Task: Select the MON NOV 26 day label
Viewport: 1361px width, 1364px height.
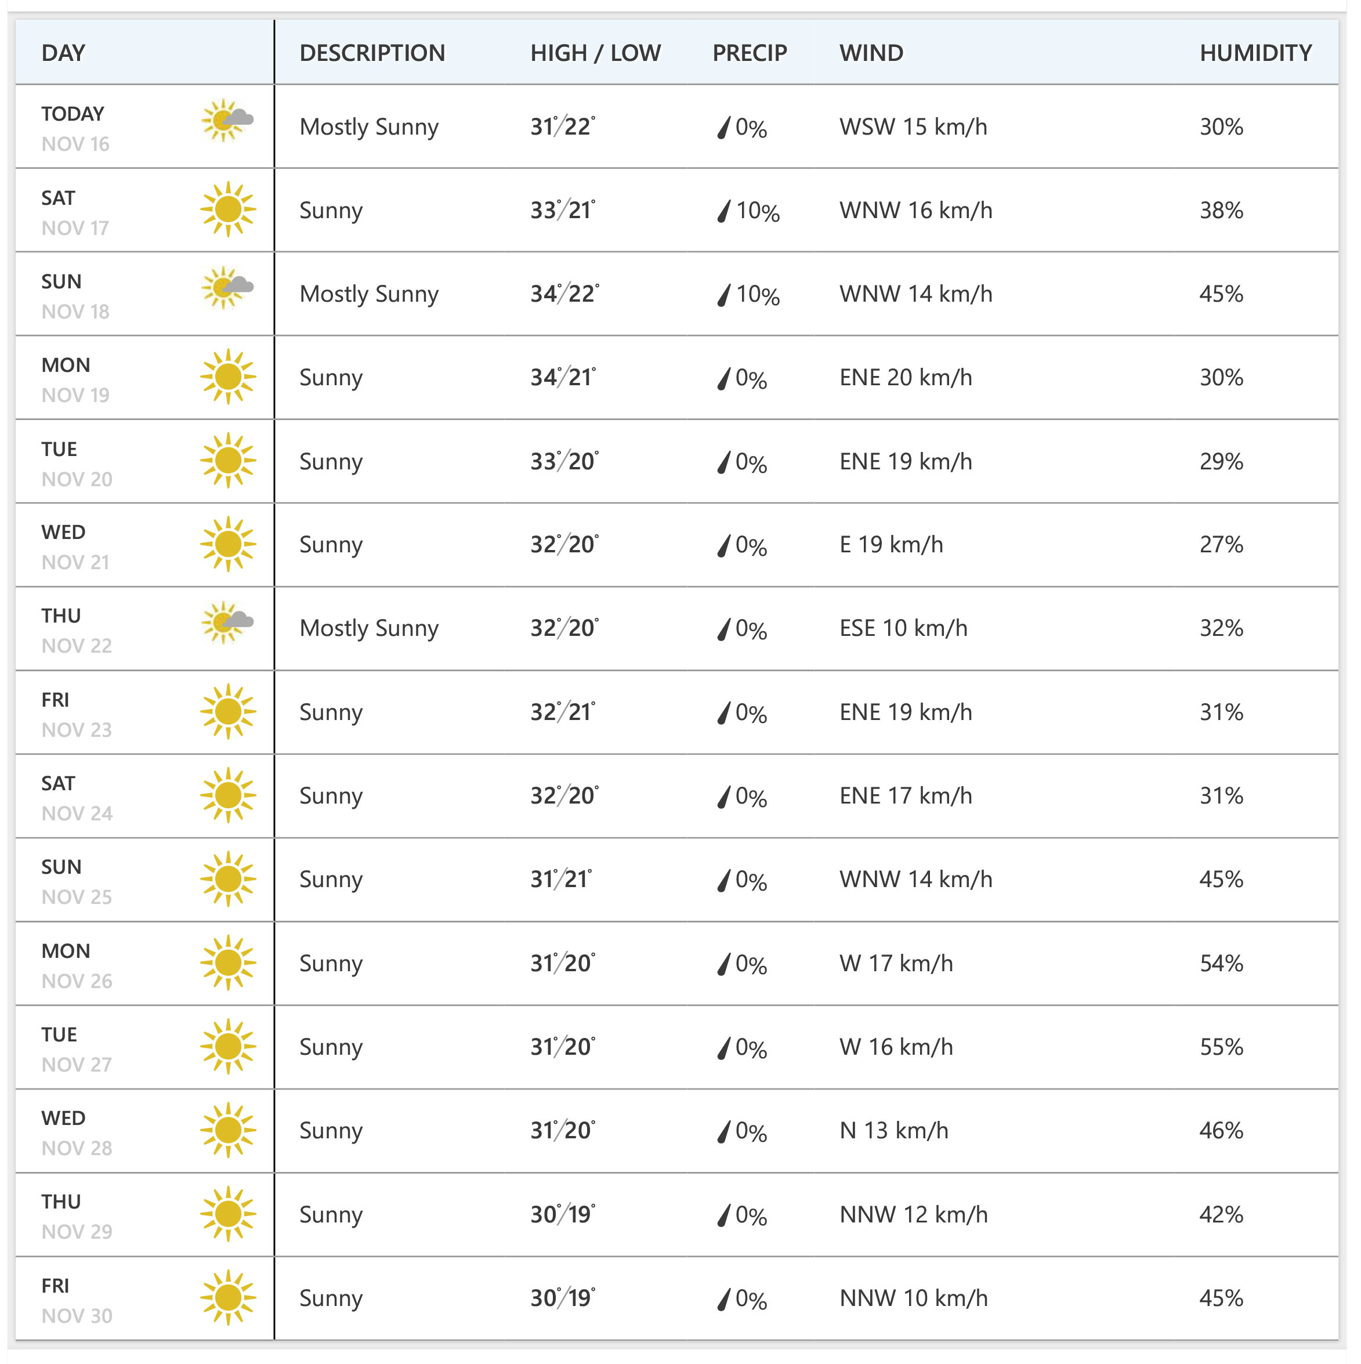Action: click(x=76, y=965)
